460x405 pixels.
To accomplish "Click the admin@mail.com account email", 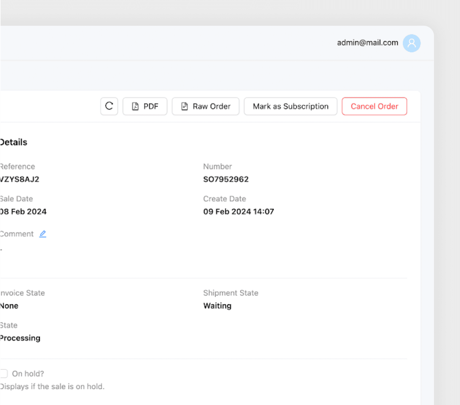I will coord(367,43).
